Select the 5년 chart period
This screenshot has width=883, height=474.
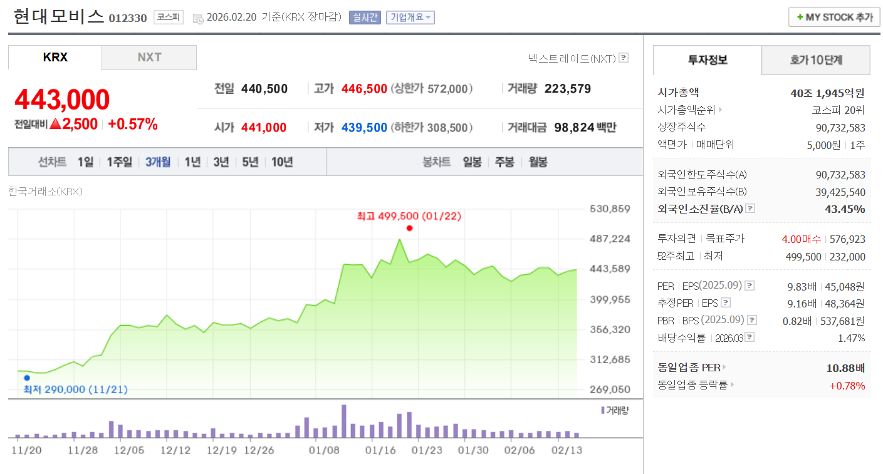coord(250,162)
